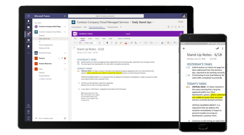244x135 pixels.
Task: Switch to the Progress Board tab
Action: click(112, 27)
